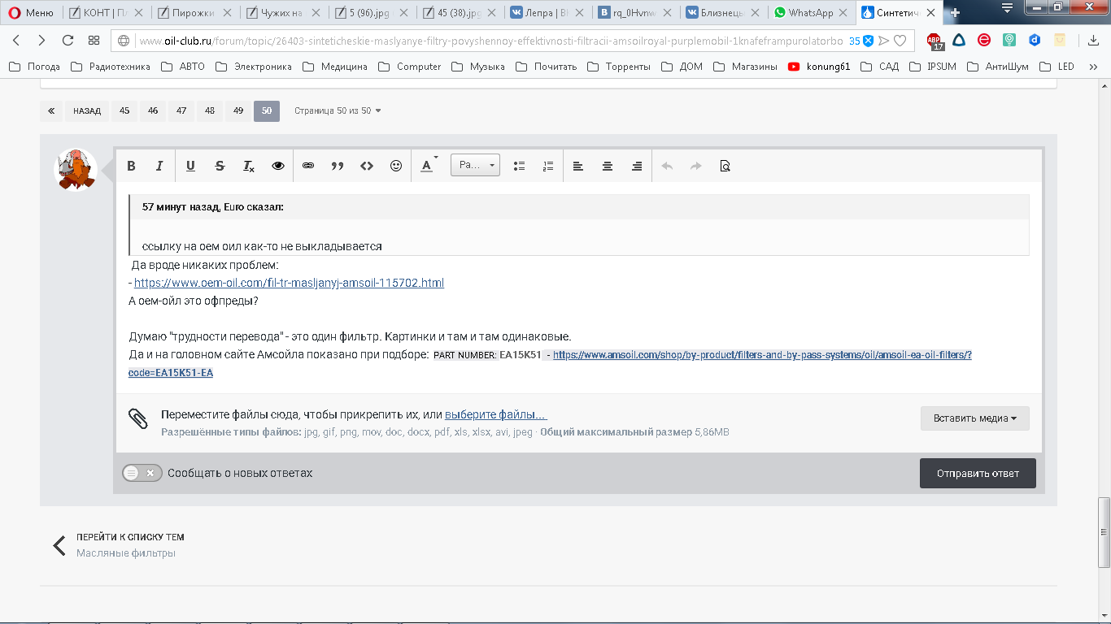Insert a numbered list
Viewport: 1111px width, 624px height.
pos(548,166)
